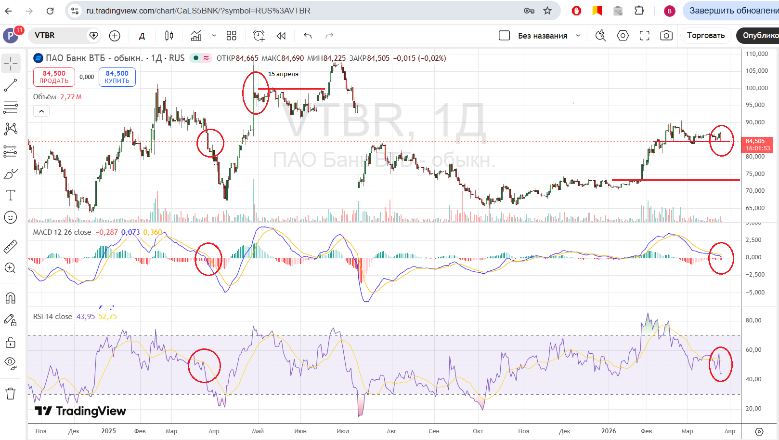Collapse the indicator legend chevron

click(x=41, y=111)
